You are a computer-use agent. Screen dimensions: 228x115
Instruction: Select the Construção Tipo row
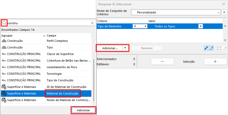point(46,47)
